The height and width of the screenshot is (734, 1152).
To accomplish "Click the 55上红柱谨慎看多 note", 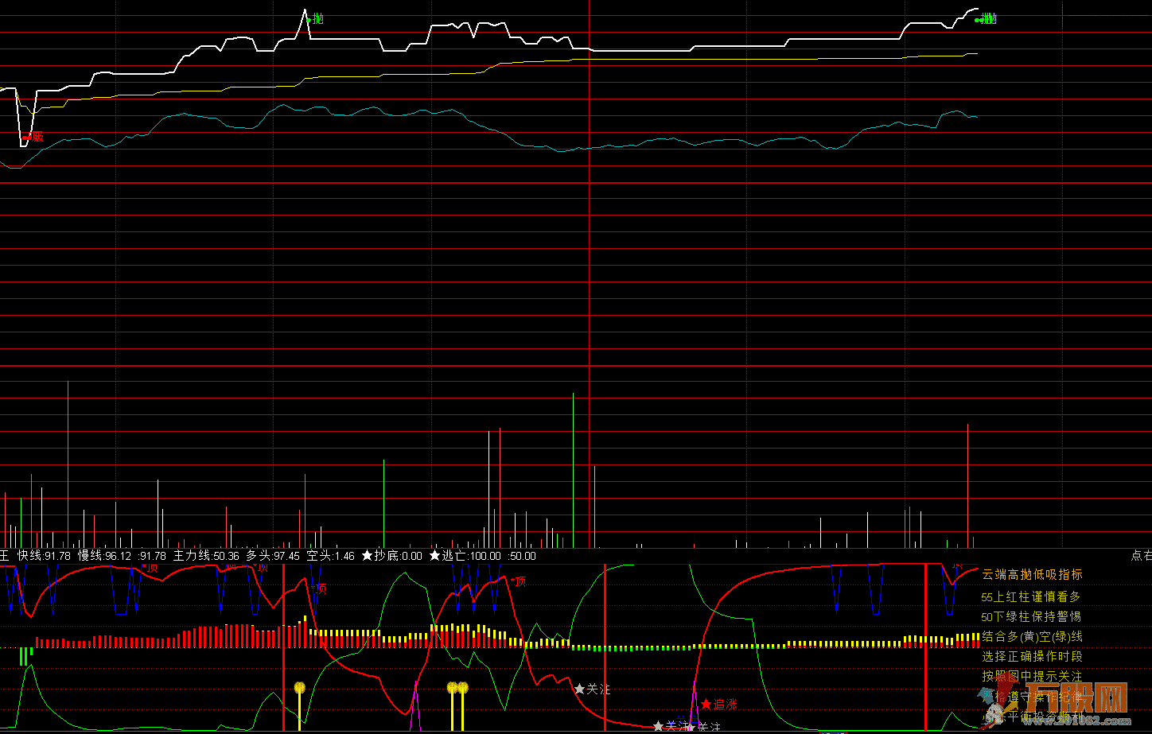I will (1031, 596).
